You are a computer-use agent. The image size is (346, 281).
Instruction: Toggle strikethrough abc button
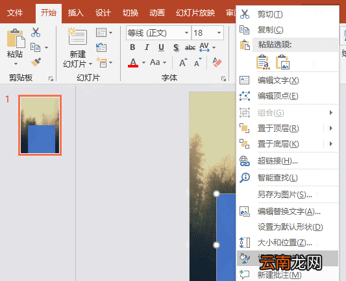point(190,47)
